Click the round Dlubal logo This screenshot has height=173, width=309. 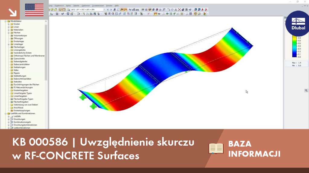(298, 23)
